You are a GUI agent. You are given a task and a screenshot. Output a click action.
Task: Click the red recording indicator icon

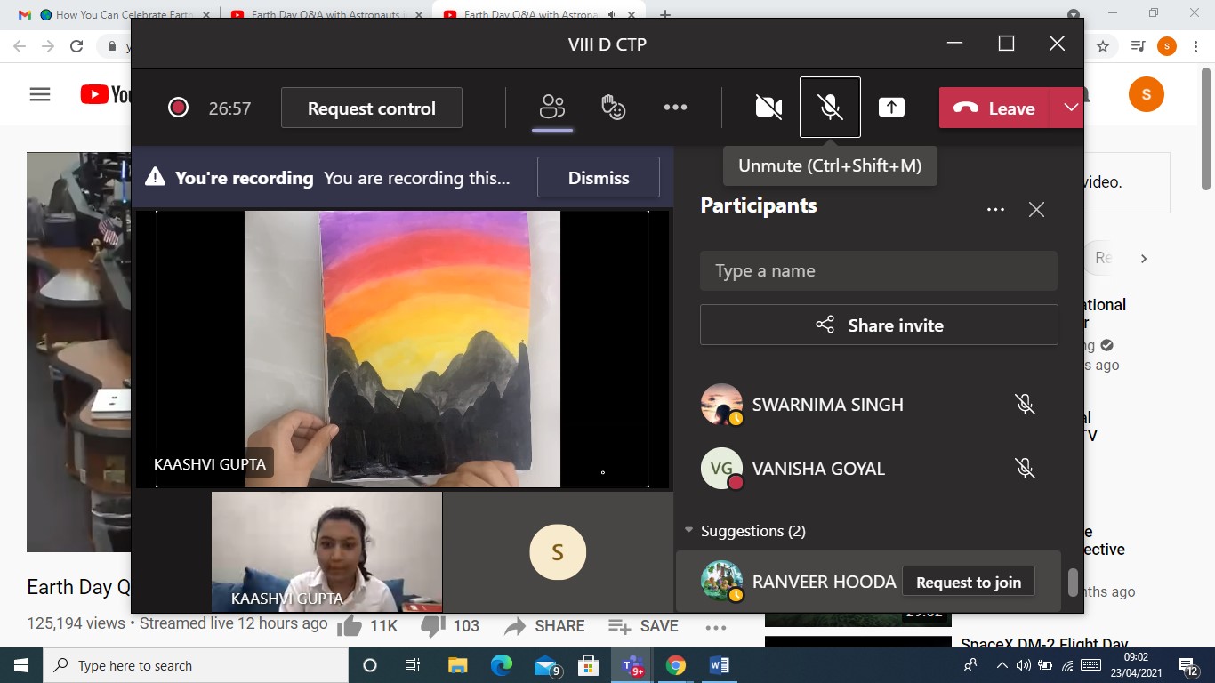[178, 108]
